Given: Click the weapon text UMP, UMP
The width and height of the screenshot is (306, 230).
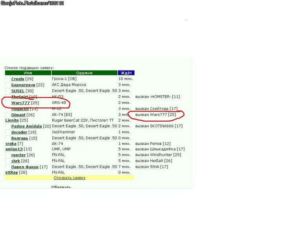Looking at the screenshot, I should (61, 149).
